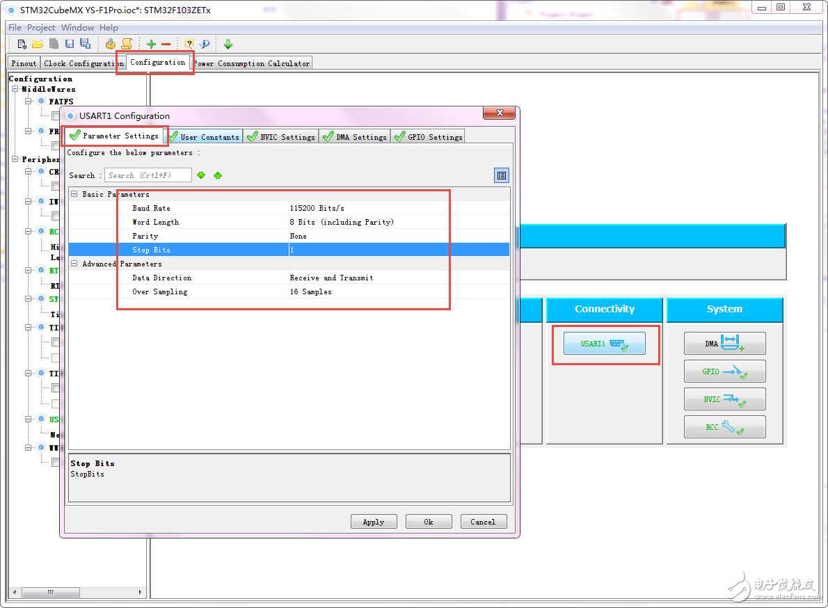Click the green download arrow toolbar icon
828x608 pixels.
pos(228,44)
